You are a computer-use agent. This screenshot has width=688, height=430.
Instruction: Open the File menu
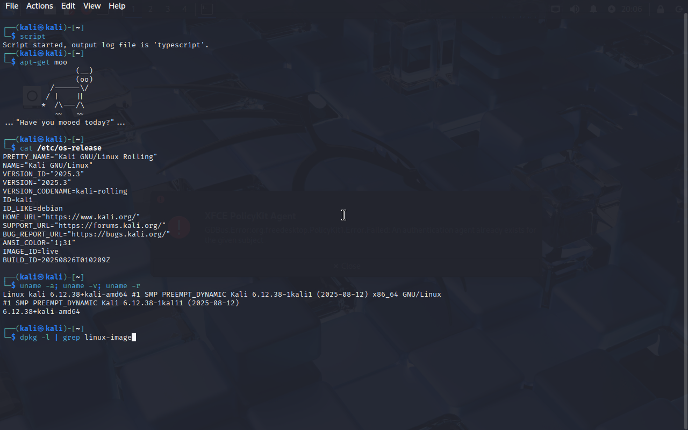(12, 6)
